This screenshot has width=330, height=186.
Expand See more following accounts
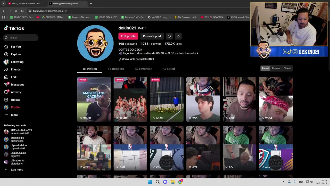click(x=14, y=170)
